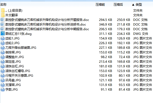Click the 311.1 KB size value
This screenshot has width=153, height=103.
click(105, 34)
